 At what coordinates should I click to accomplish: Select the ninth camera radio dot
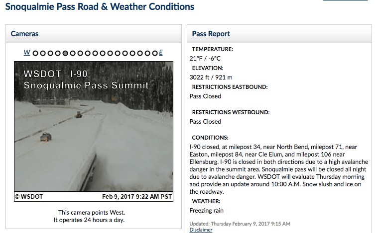(x=95, y=53)
